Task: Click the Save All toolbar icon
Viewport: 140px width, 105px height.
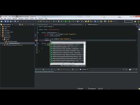Action: [8, 21]
